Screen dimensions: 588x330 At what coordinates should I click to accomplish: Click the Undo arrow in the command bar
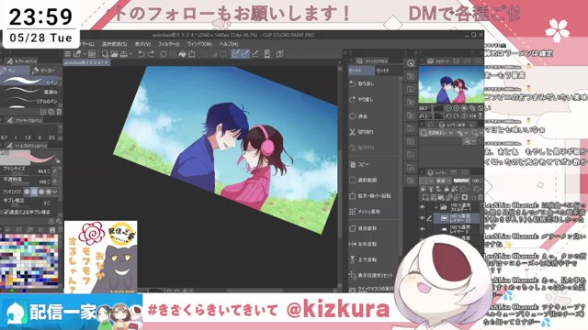click(x=141, y=54)
